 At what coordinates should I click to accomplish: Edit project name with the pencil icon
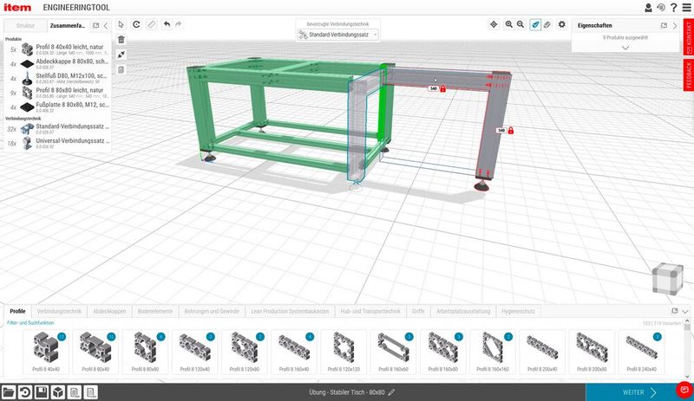tap(391, 392)
